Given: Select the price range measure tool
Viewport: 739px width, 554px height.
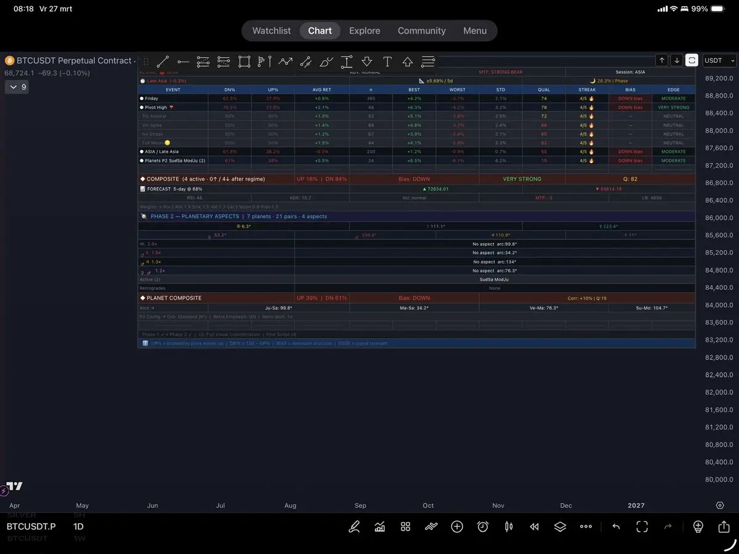Looking at the screenshot, I should [x=347, y=62].
